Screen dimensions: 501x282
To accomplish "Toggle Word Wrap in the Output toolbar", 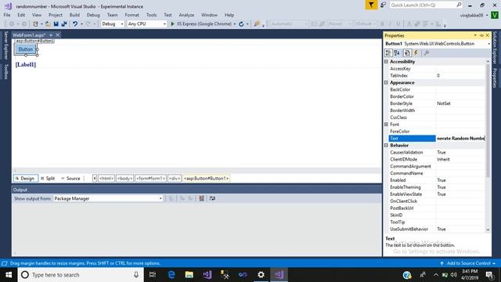I will pos(212,198).
